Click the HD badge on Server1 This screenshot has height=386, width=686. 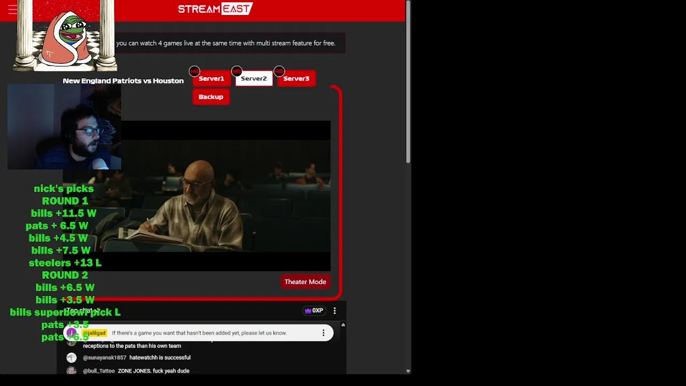click(195, 71)
